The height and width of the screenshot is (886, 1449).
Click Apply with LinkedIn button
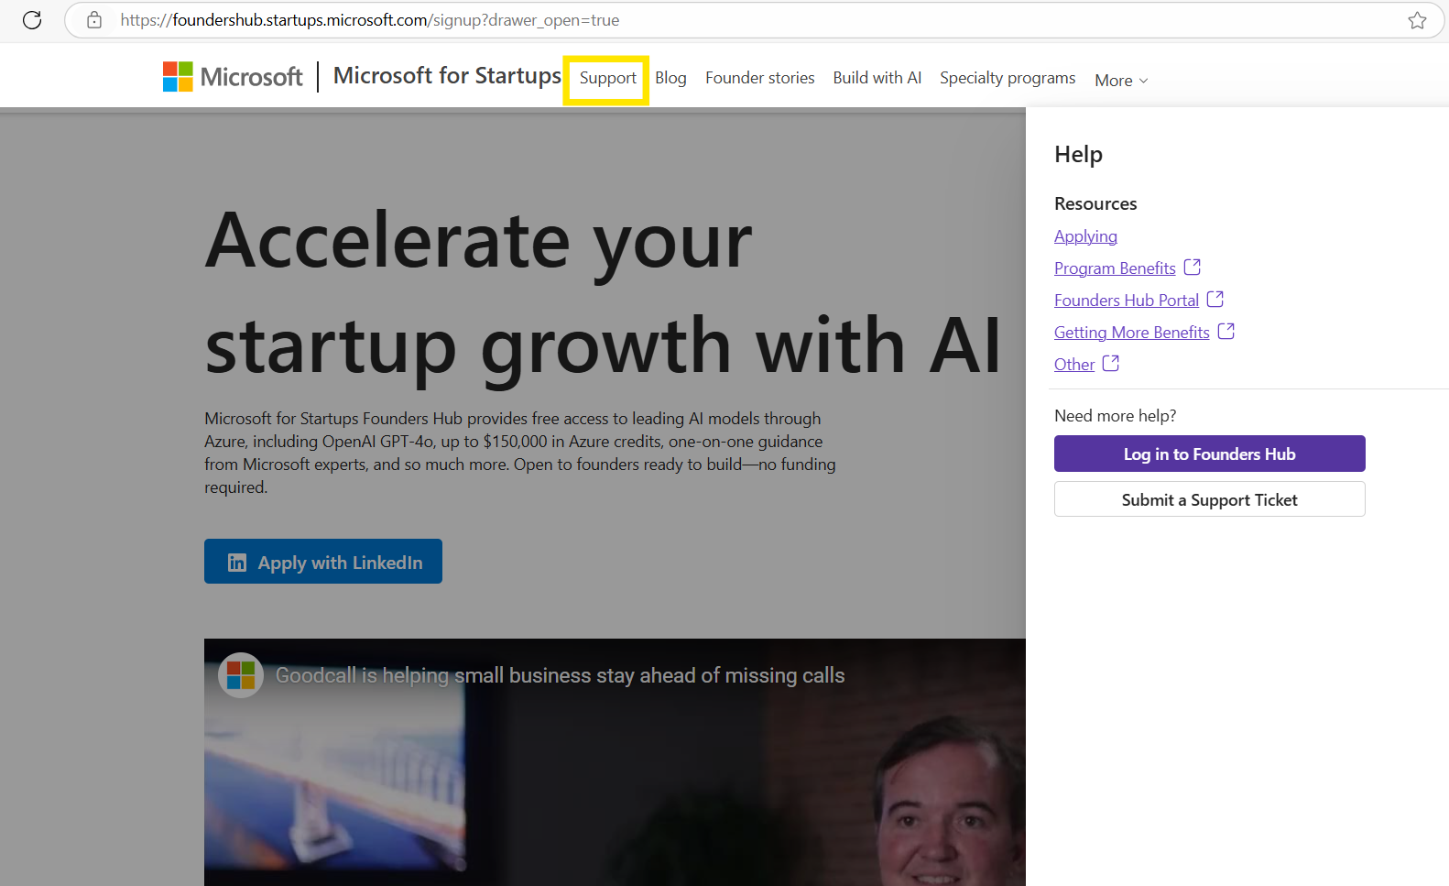323,562
